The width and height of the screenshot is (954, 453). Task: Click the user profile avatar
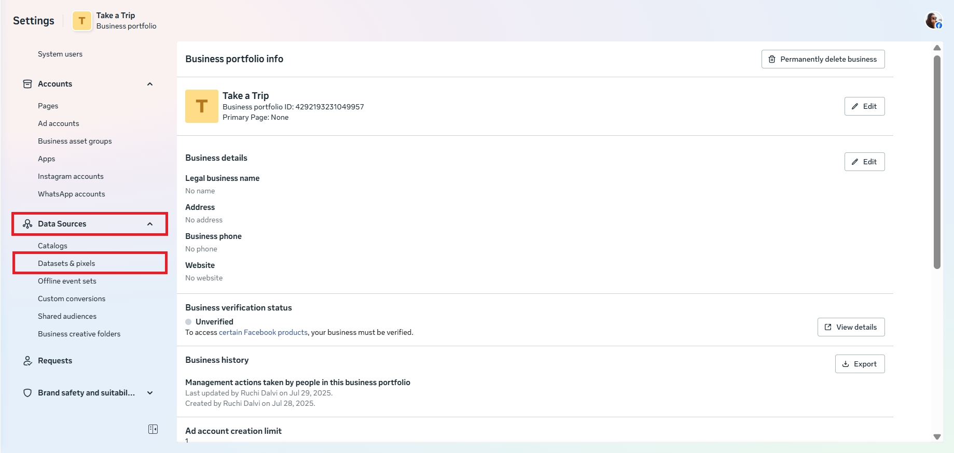[933, 21]
